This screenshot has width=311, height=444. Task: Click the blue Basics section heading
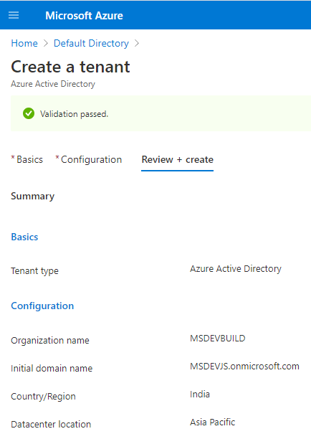click(x=24, y=237)
